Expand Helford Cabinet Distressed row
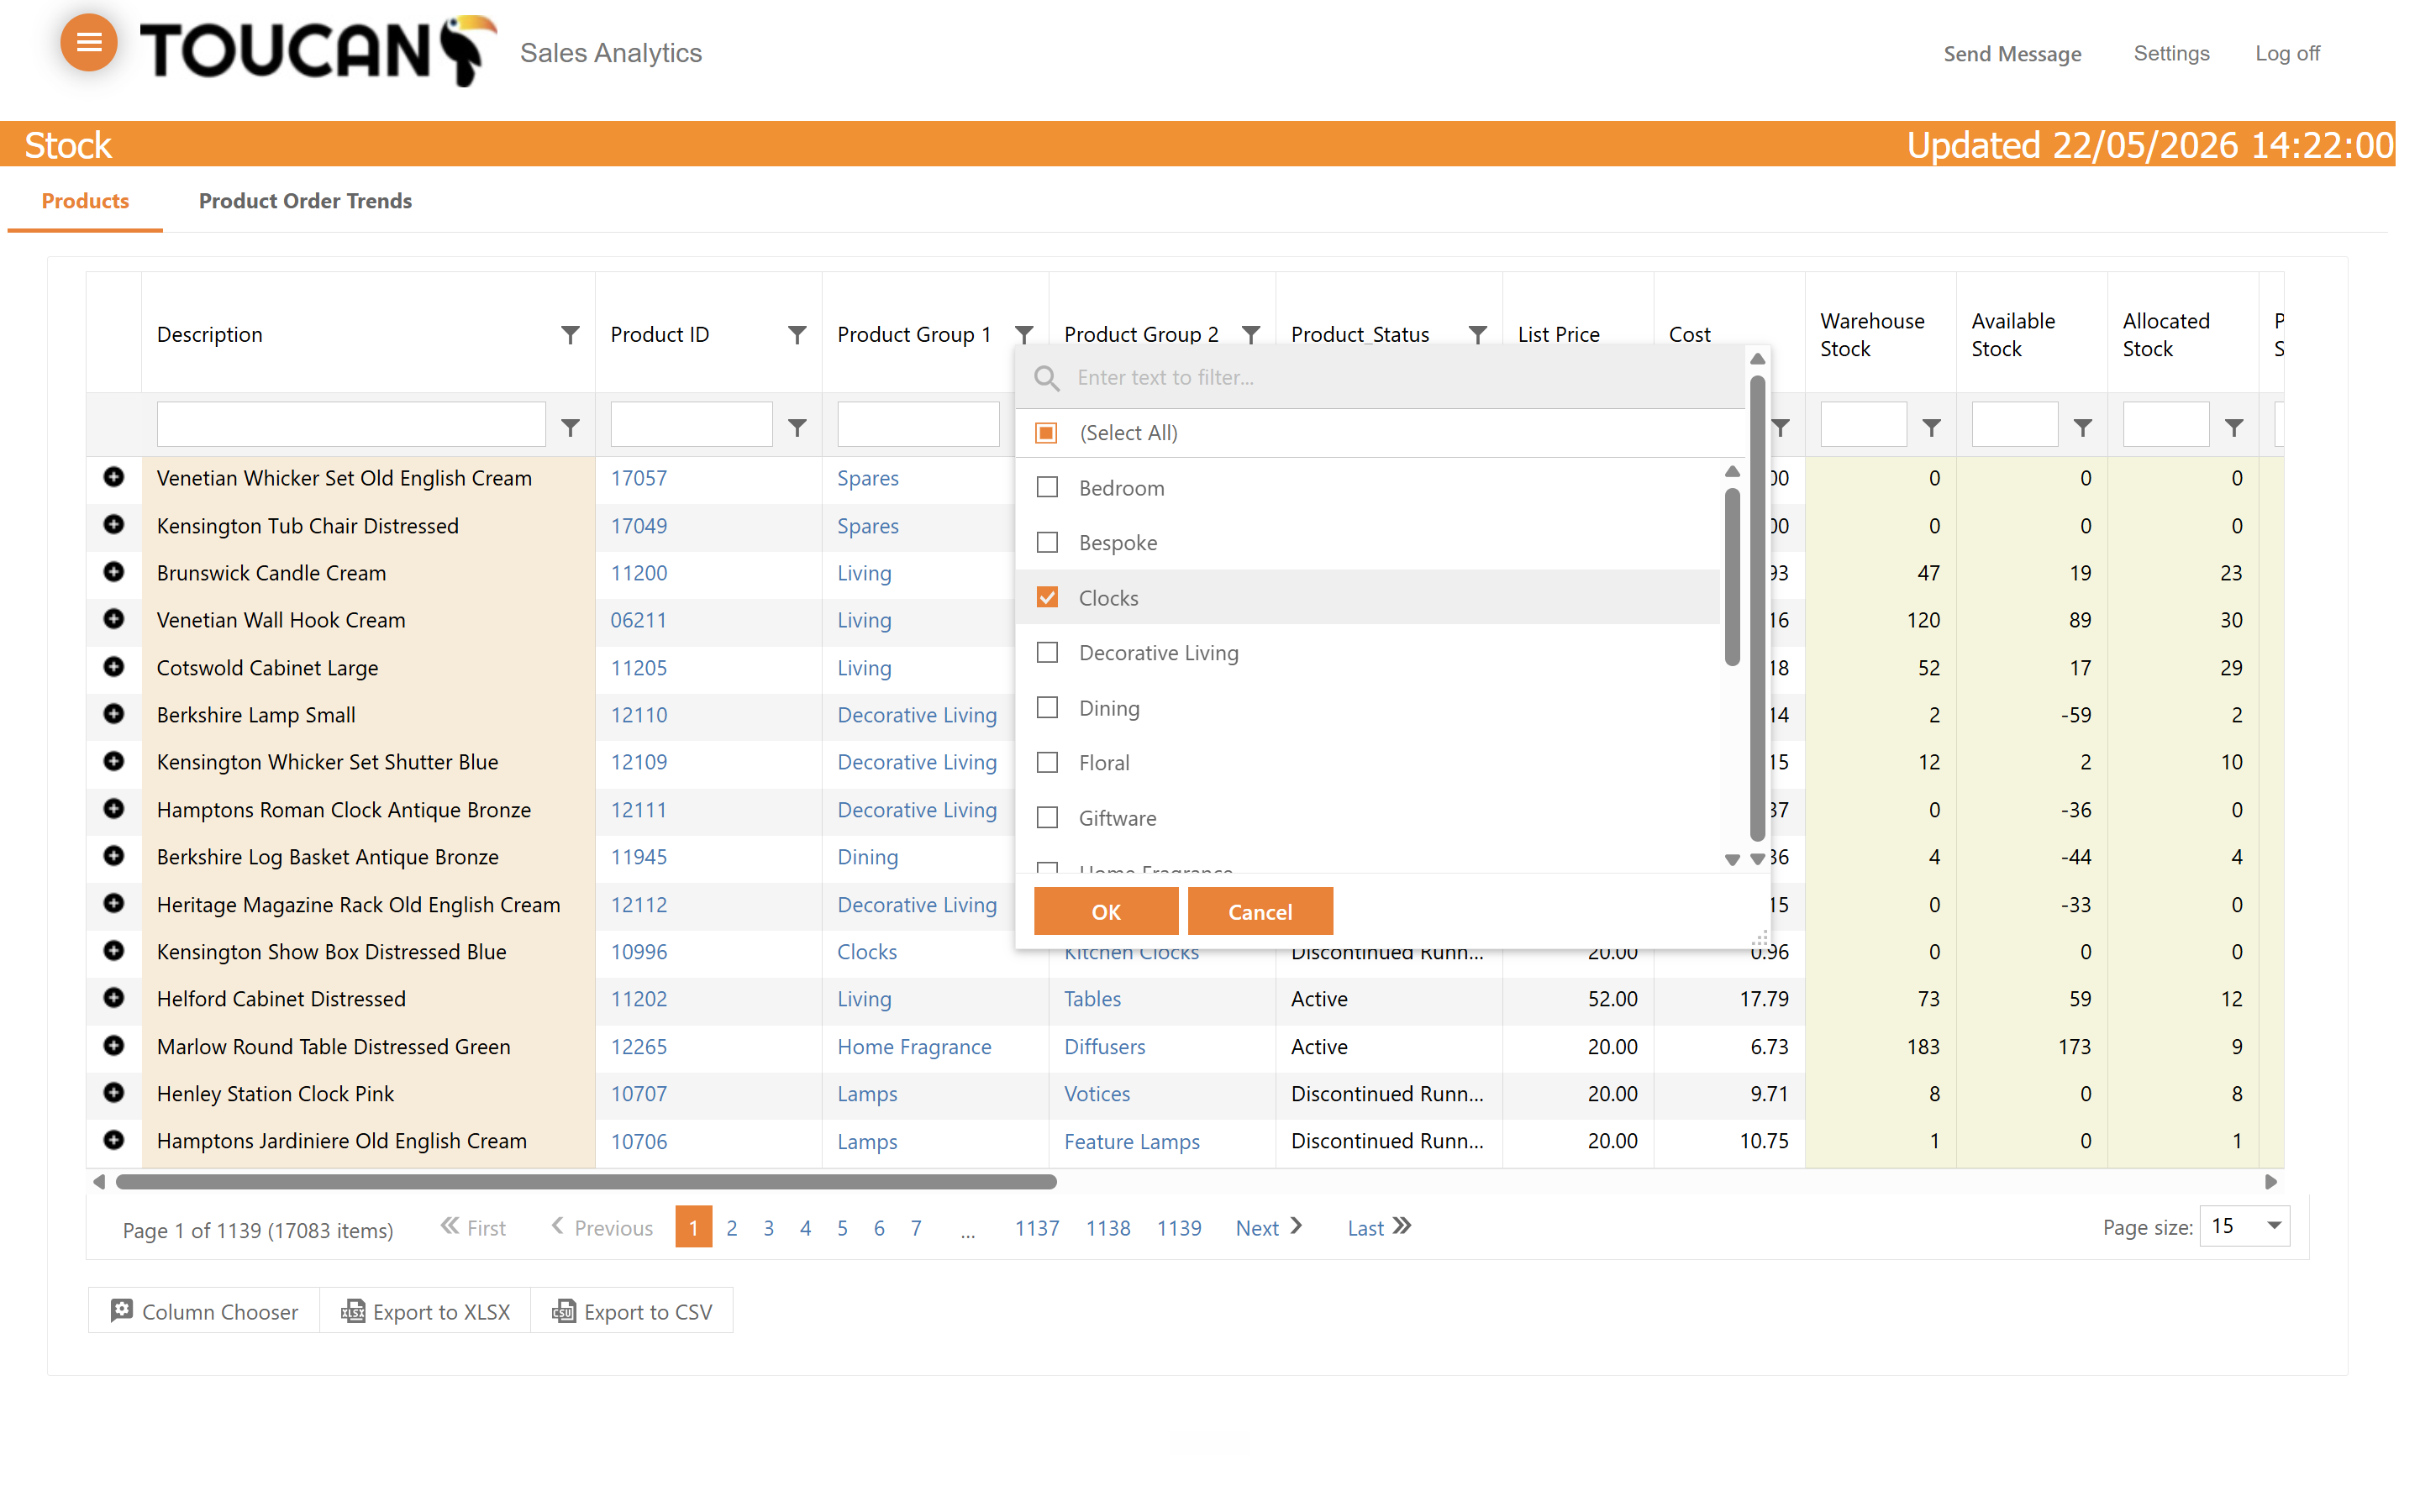Viewport: 2420px width, 1512px height. pyautogui.click(x=114, y=998)
